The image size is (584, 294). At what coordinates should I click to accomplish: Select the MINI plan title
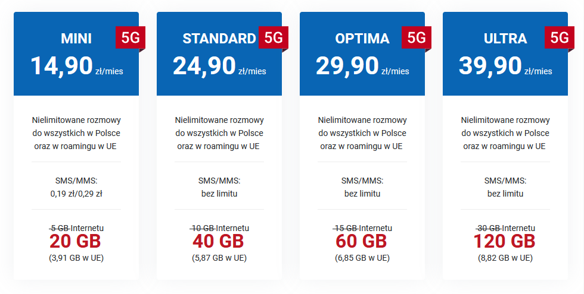(x=76, y=39)
